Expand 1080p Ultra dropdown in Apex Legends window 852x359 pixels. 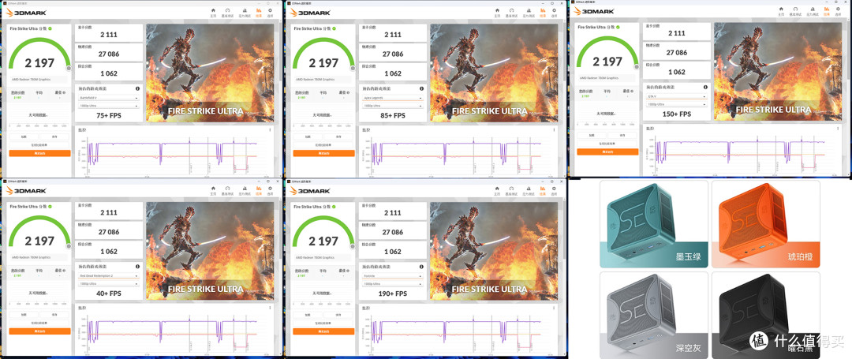(392, 106)
